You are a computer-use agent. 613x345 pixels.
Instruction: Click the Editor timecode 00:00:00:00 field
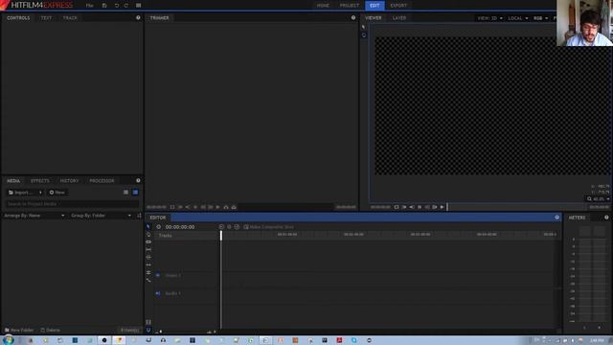click(x=180, y=227)
